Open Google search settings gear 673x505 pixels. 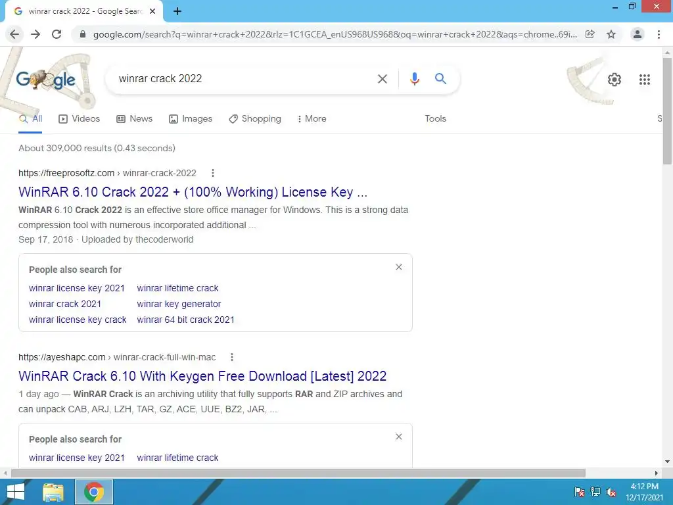615,80
